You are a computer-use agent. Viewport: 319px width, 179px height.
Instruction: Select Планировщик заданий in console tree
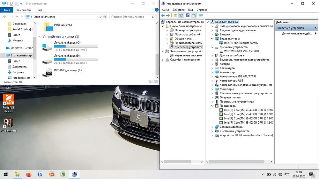click(188, 30)
